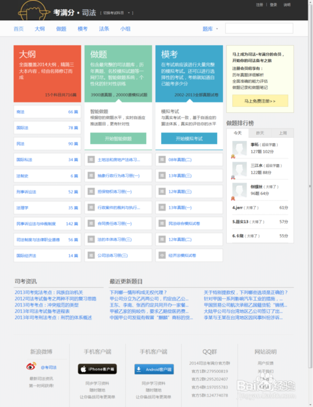Open the 切换考试科目 dropdown
Image resolution: width=313 pixels, height=407 pixels.
tap(117, 13)
